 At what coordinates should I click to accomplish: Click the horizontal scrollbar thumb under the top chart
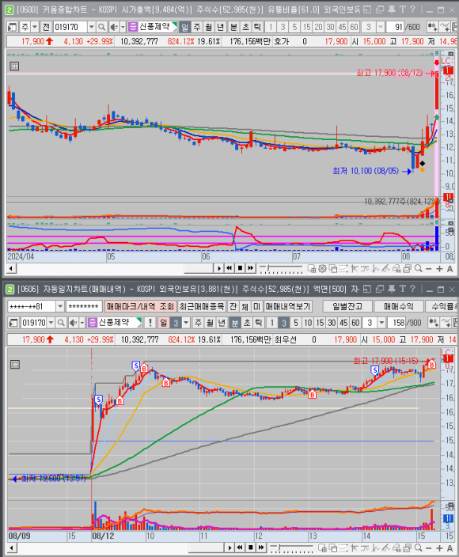198,268
